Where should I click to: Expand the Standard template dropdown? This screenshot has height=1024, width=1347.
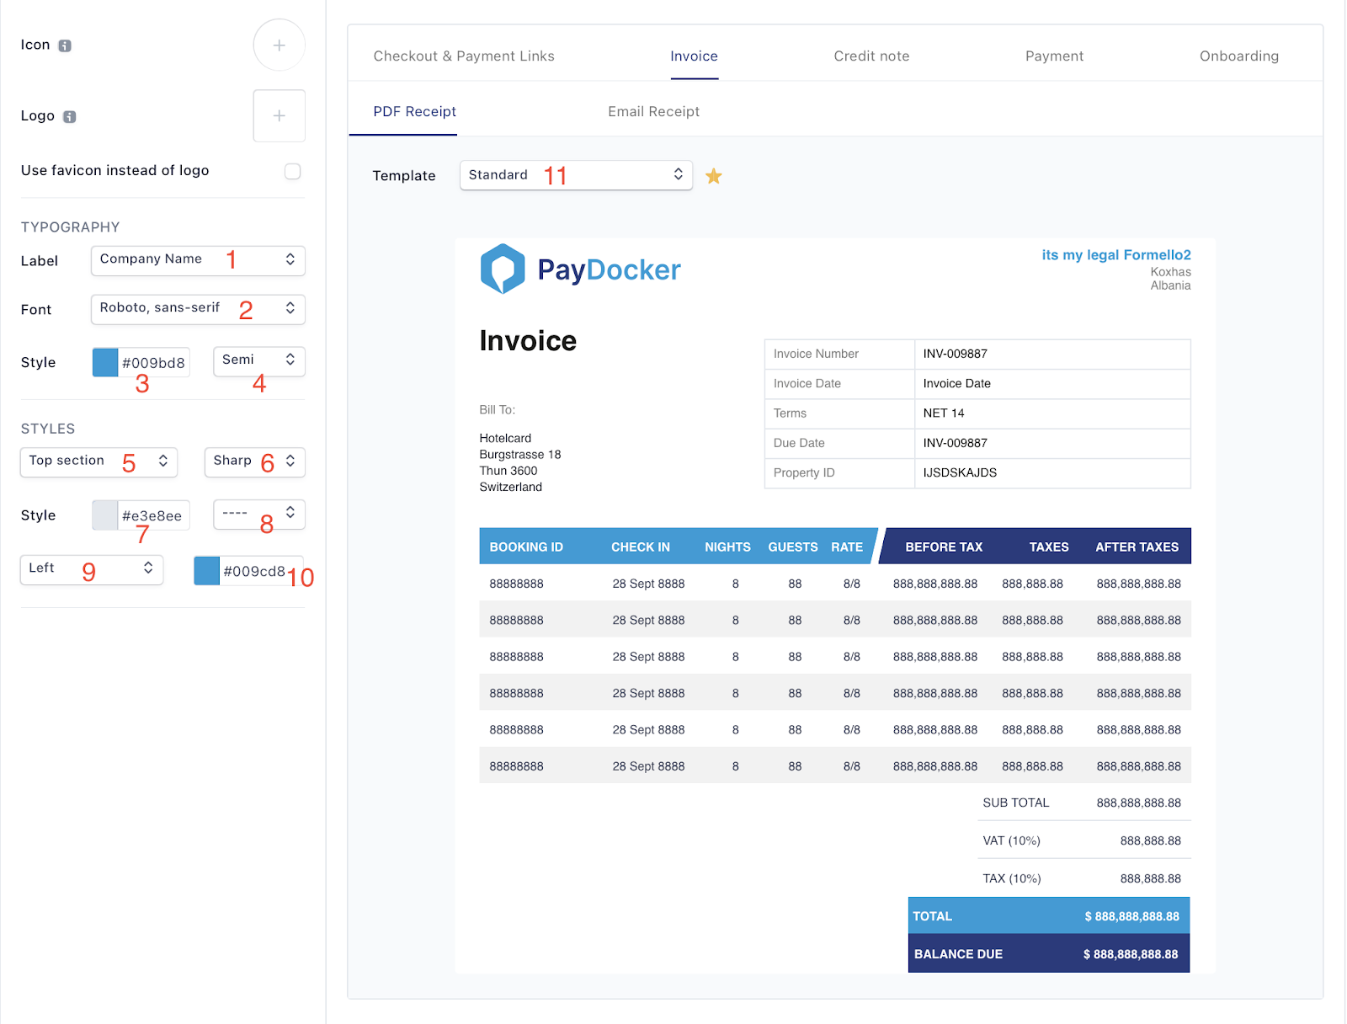click(x=576, y=175)
